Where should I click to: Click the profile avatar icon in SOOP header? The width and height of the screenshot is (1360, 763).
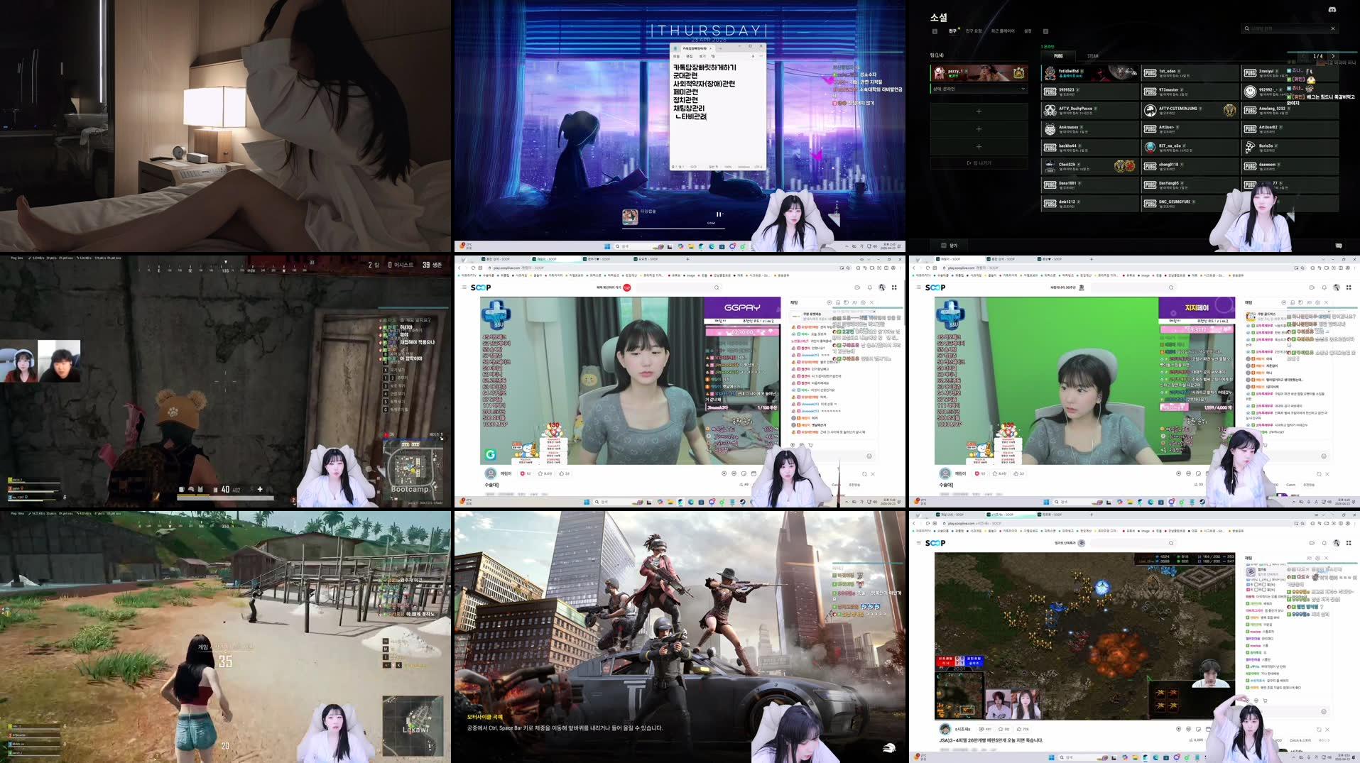[x=882, y=287]
